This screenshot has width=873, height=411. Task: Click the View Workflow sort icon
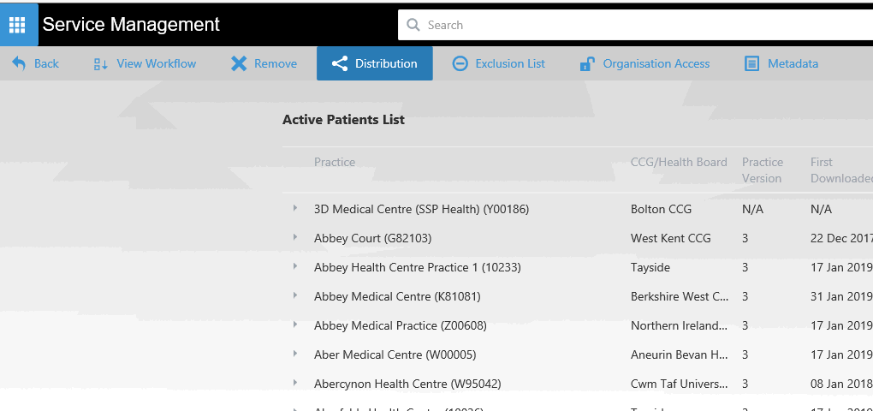coord(101,63)
